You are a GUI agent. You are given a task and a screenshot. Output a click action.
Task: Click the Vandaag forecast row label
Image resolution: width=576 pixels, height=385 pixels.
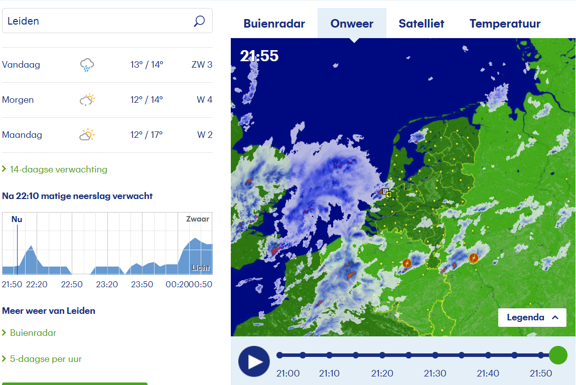click(x=21, y=65)
